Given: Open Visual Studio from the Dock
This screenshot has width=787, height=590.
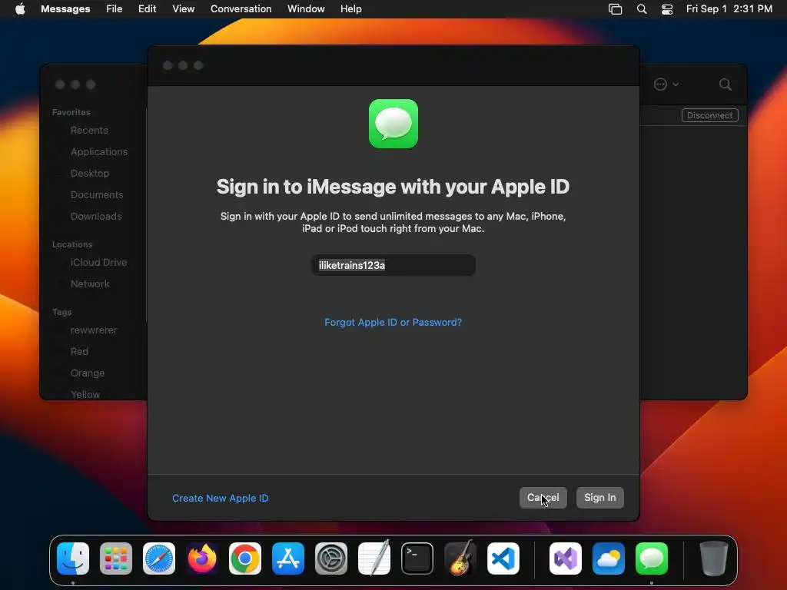Looking at the screenshot, I should [566, 559].
